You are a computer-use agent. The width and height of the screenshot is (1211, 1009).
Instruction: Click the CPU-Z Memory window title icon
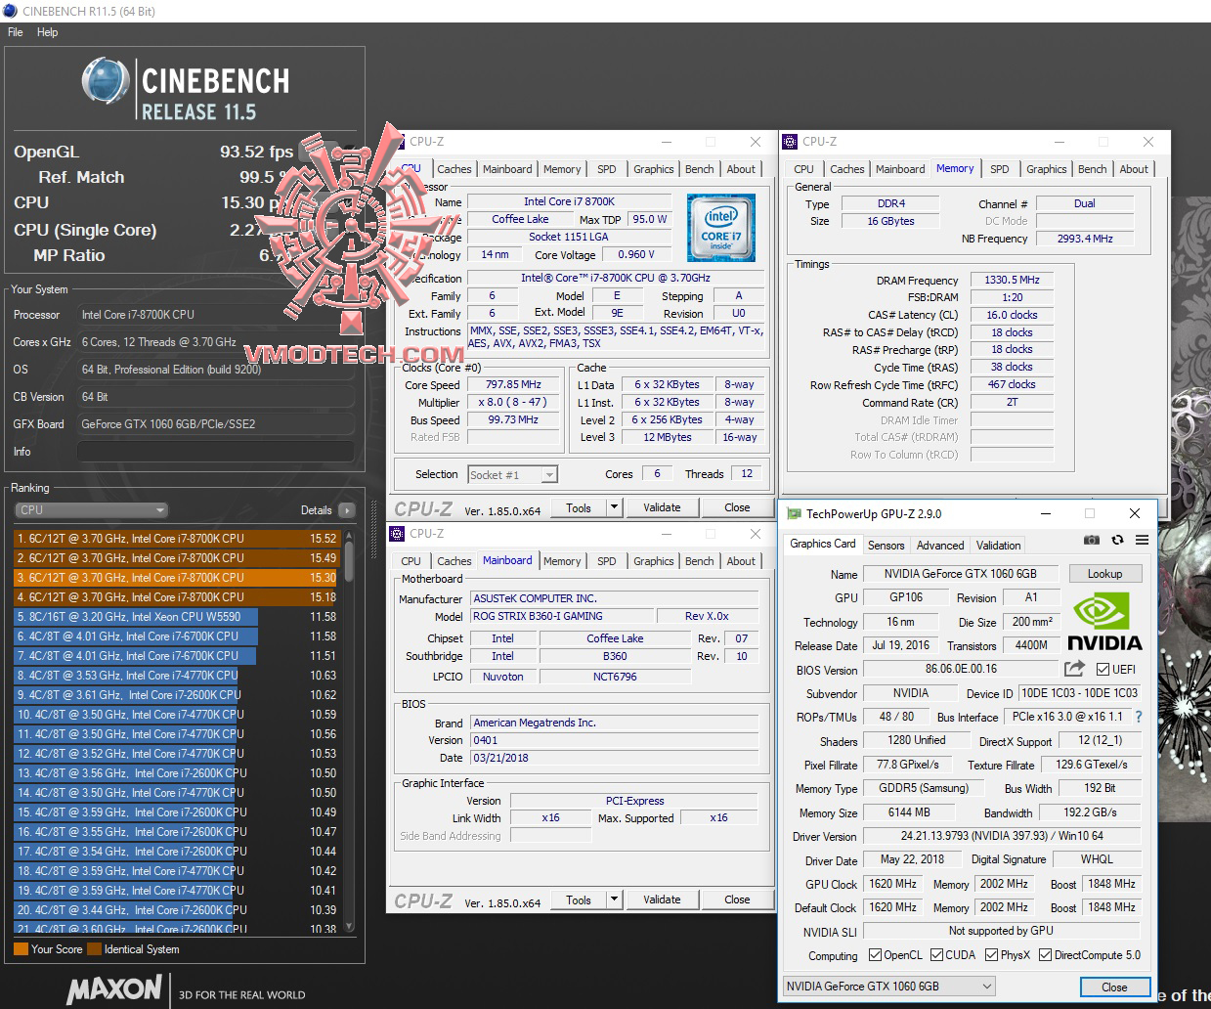click(792, 142)
